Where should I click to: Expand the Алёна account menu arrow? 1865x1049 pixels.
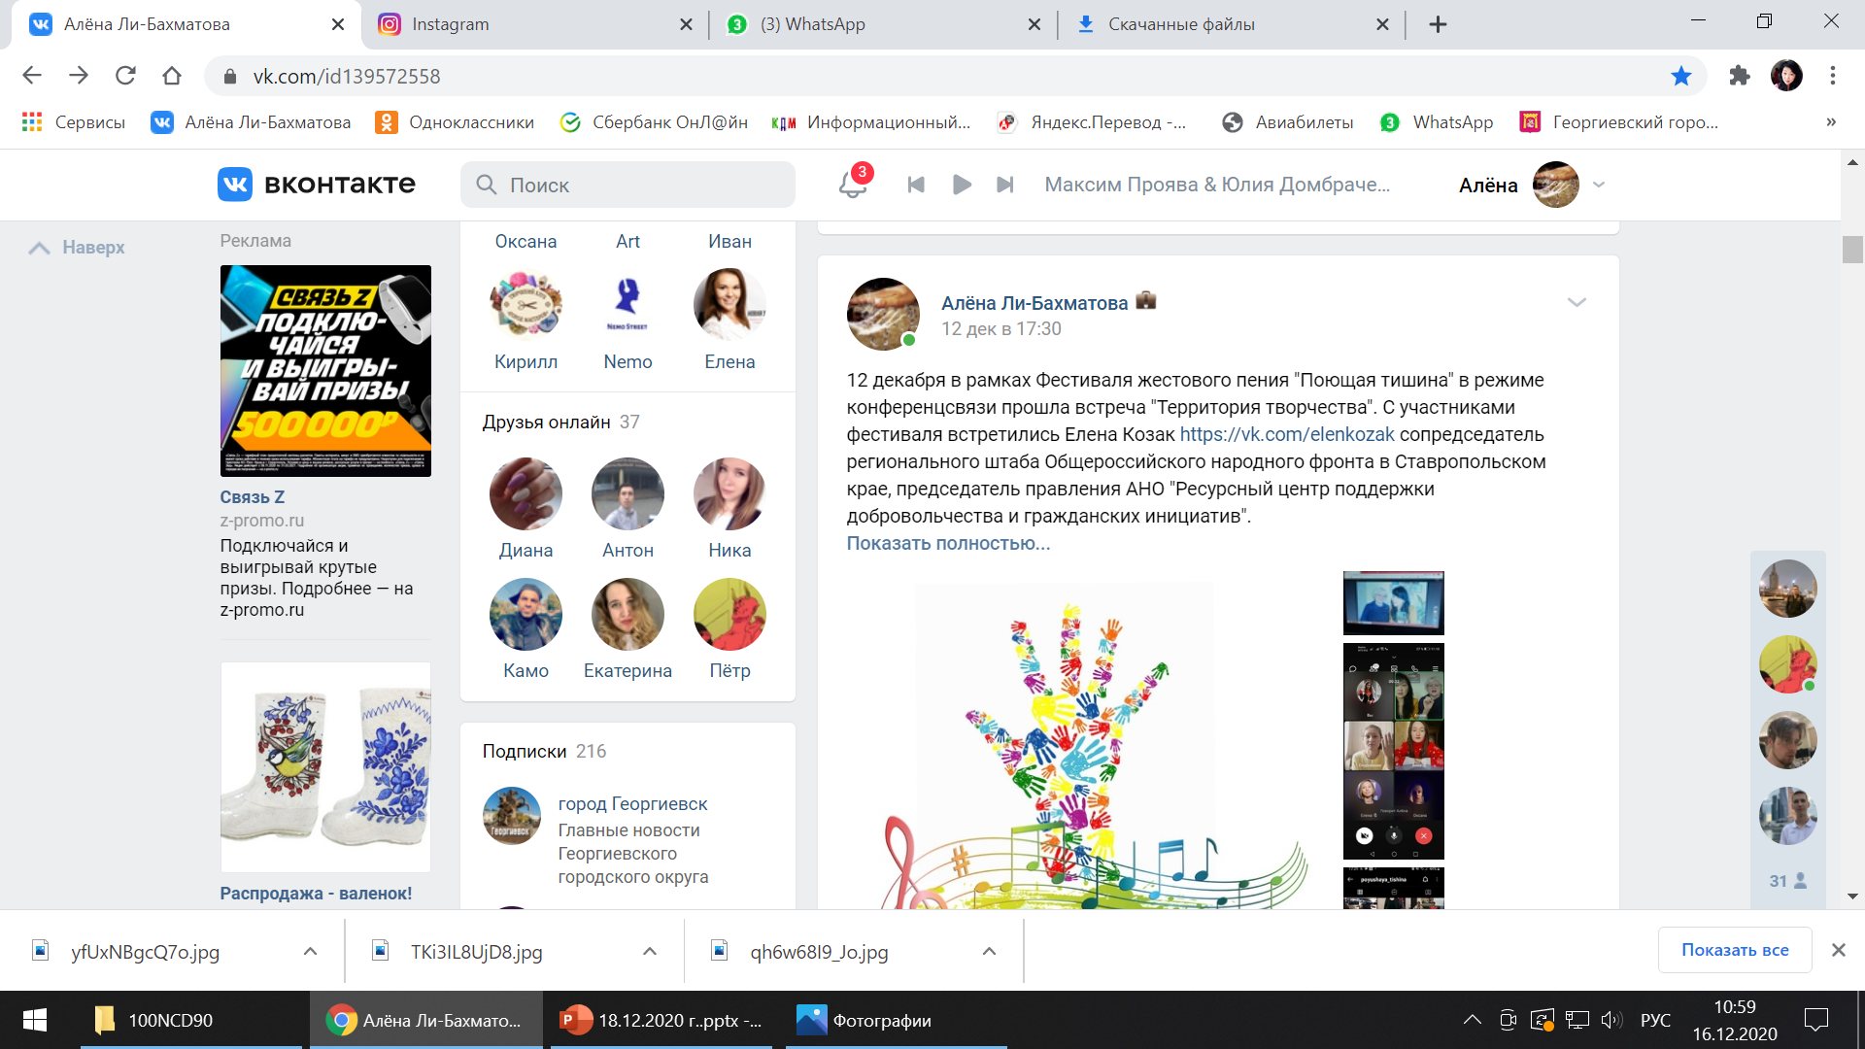[x=1599, y=185]
